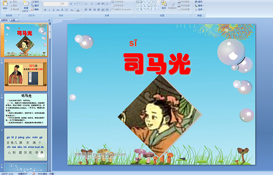Screen dimensions: 273x175
Task: Toggle text Shadow (S) effect
Action: 62,10
